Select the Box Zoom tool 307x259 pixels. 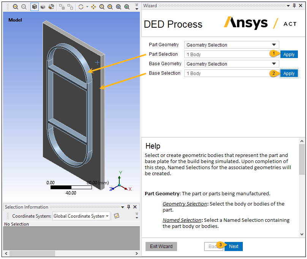click(110, 7)
